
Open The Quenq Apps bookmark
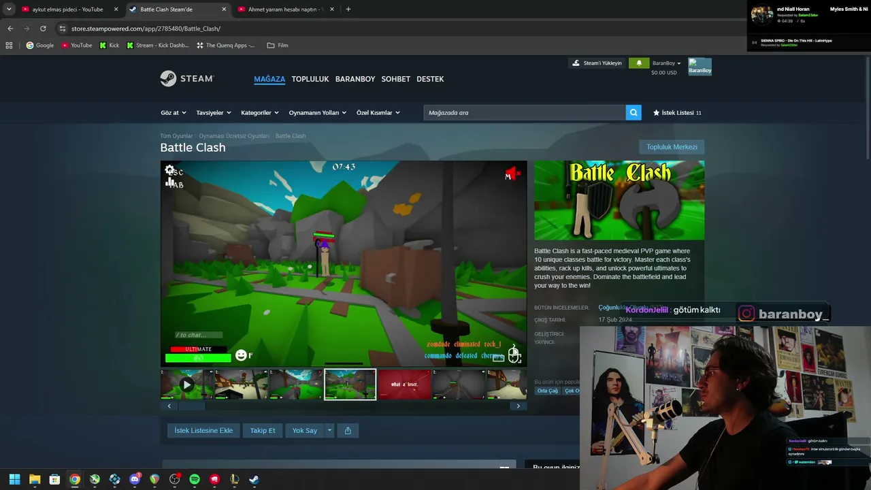[225, 46]
